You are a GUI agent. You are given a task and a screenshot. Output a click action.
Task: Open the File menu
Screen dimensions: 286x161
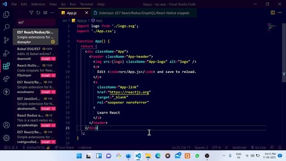click(14, 4)
